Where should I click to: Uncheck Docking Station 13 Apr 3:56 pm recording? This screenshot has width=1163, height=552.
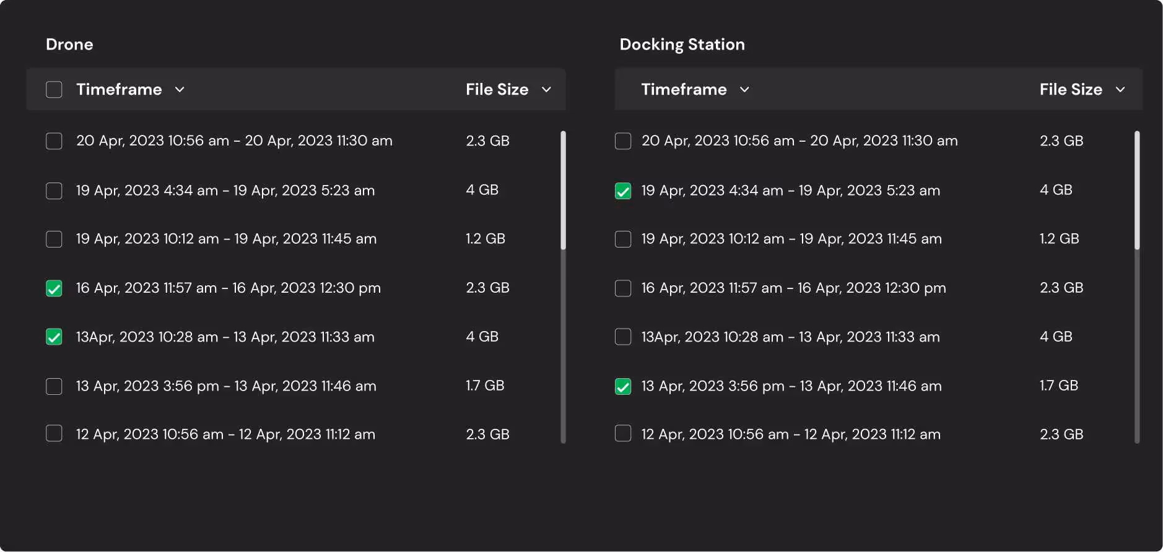click(x=623, y=387)
